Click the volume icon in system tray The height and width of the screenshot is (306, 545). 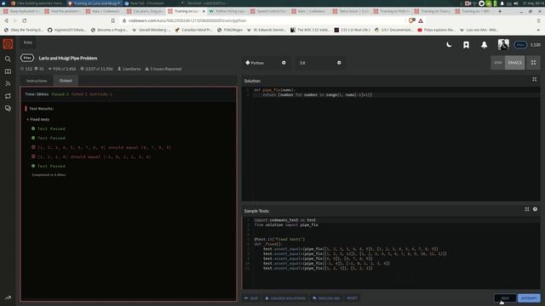[516, 3]
